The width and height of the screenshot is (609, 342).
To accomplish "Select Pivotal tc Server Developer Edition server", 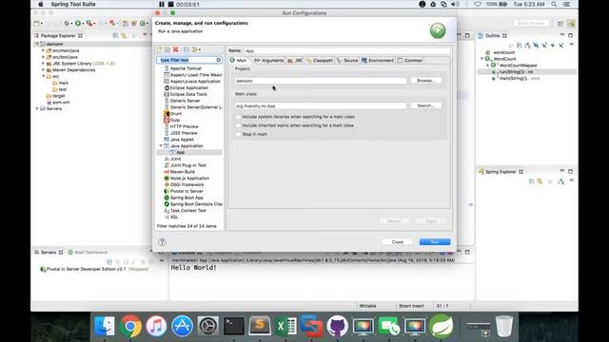I will pos(94,269).
